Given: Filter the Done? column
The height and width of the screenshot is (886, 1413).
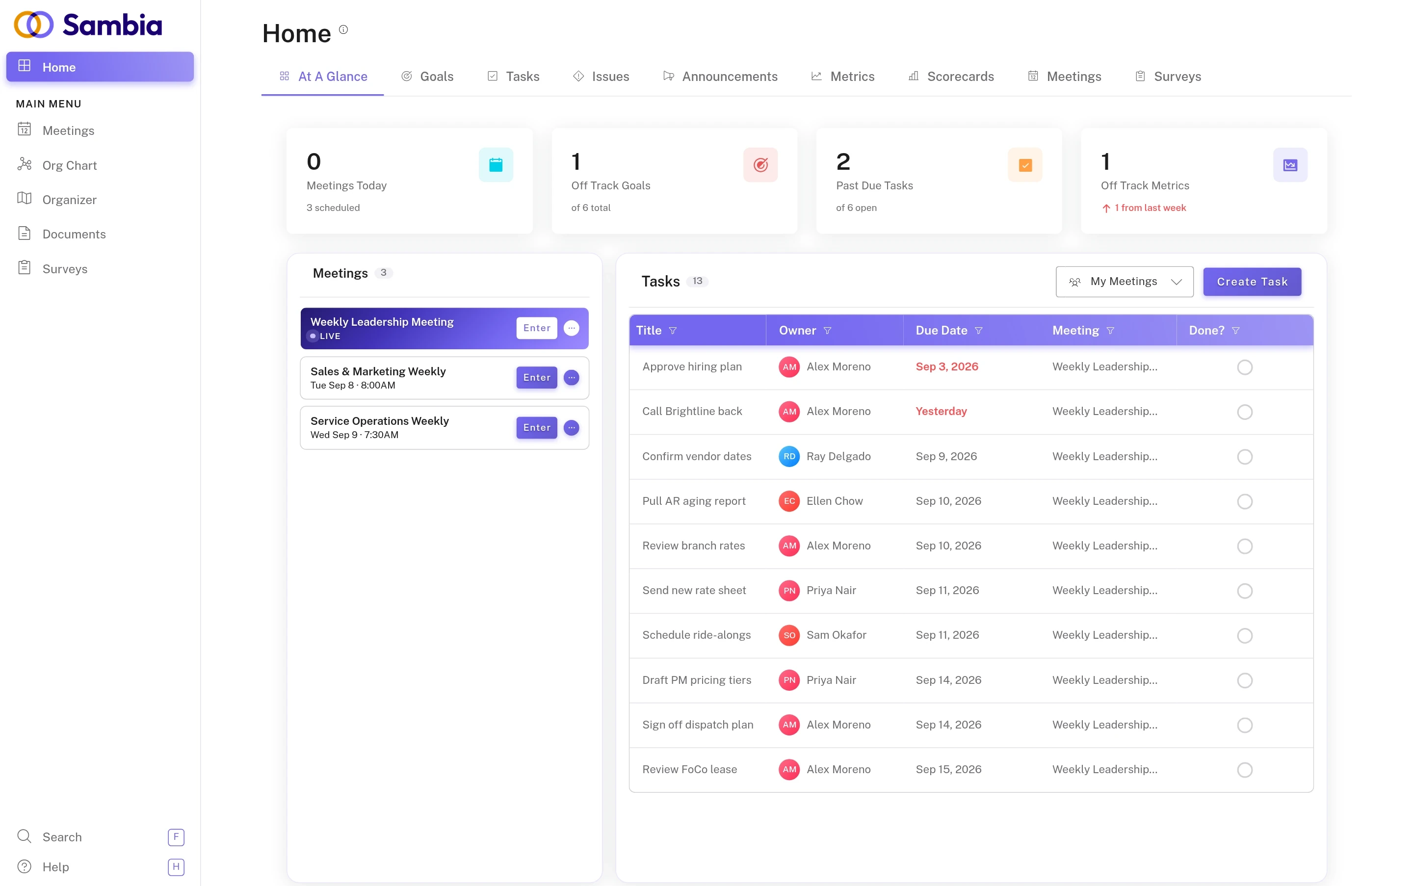Looking at the screenshot, I should pyautogui.click(x=1235, y=331).
